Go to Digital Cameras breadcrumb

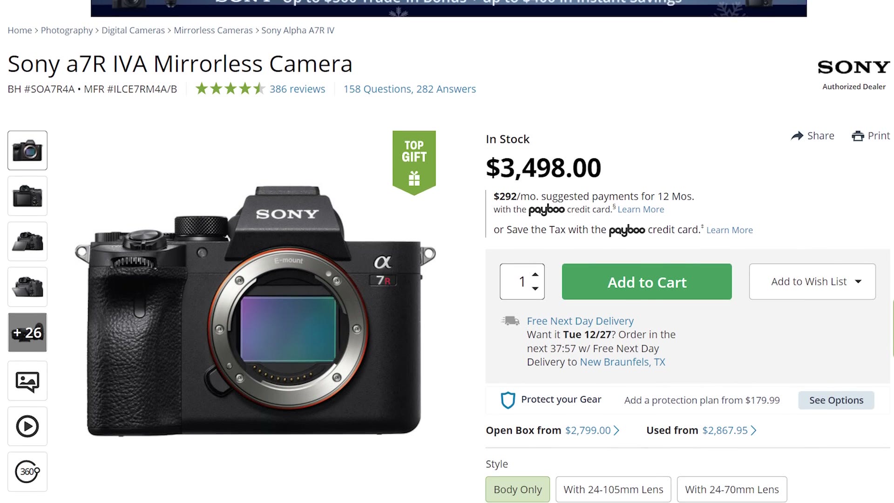point(133,30)
